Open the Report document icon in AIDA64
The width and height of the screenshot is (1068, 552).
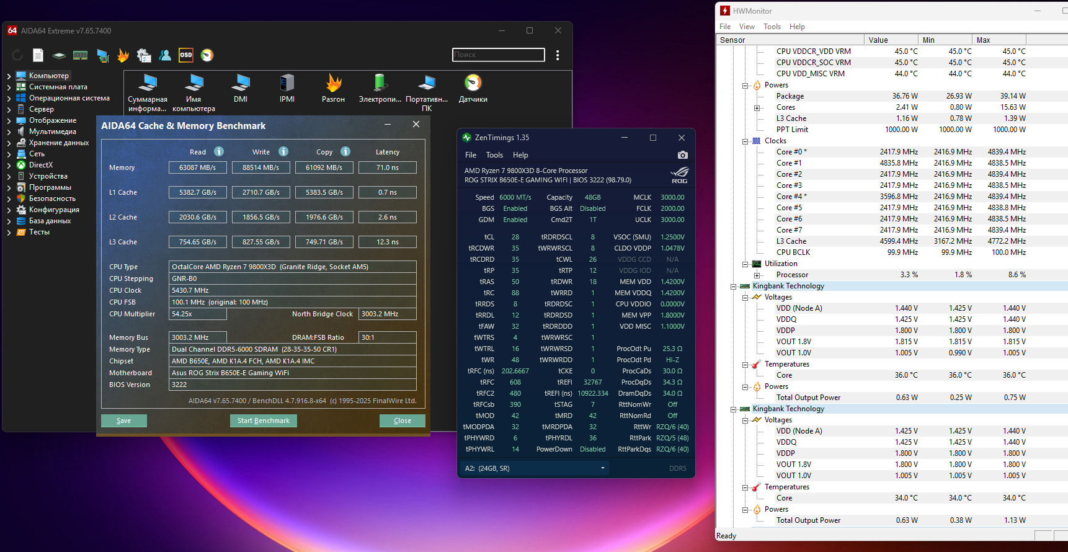pos(38,55)
